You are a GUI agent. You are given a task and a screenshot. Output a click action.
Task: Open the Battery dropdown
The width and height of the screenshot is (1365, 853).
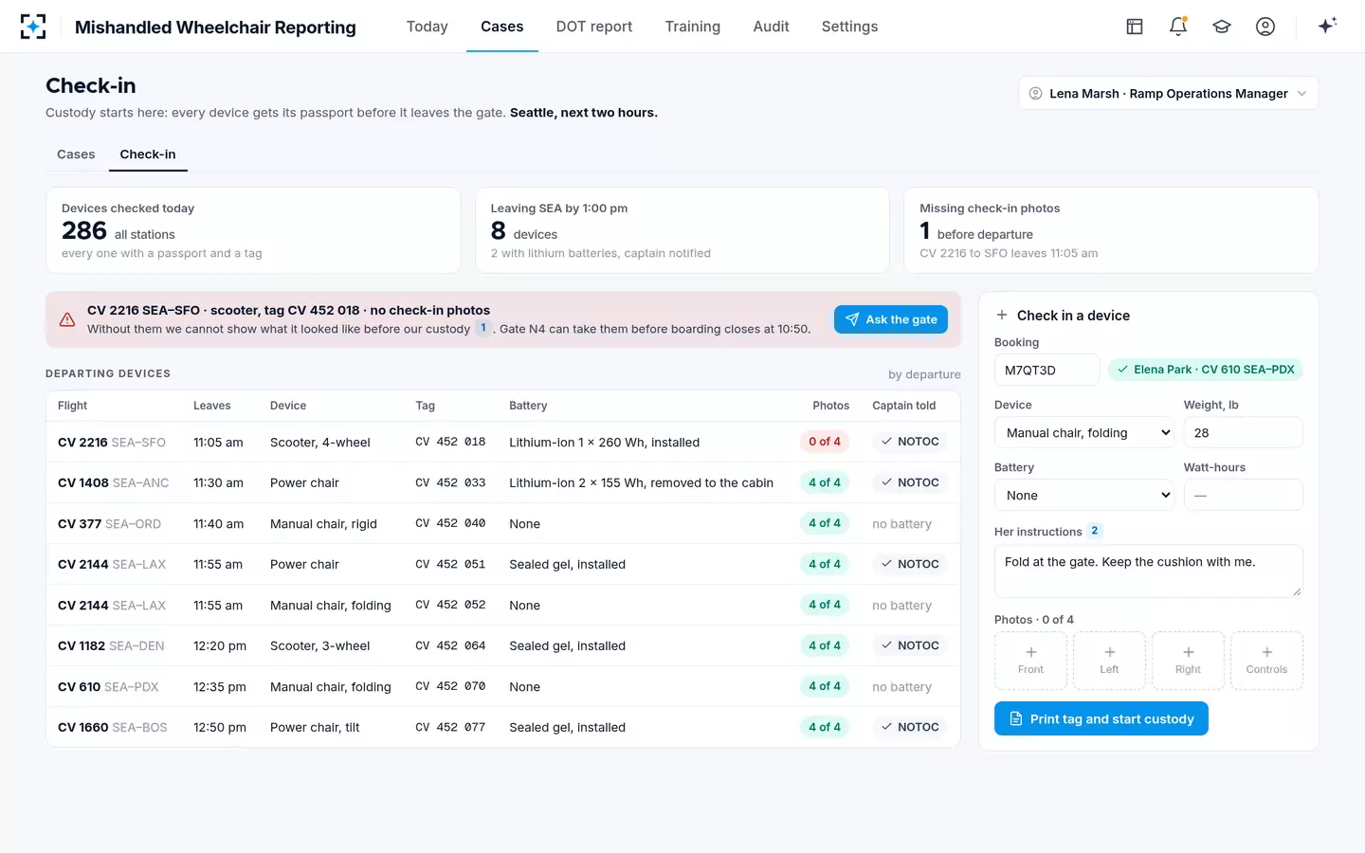point(1085,496)
